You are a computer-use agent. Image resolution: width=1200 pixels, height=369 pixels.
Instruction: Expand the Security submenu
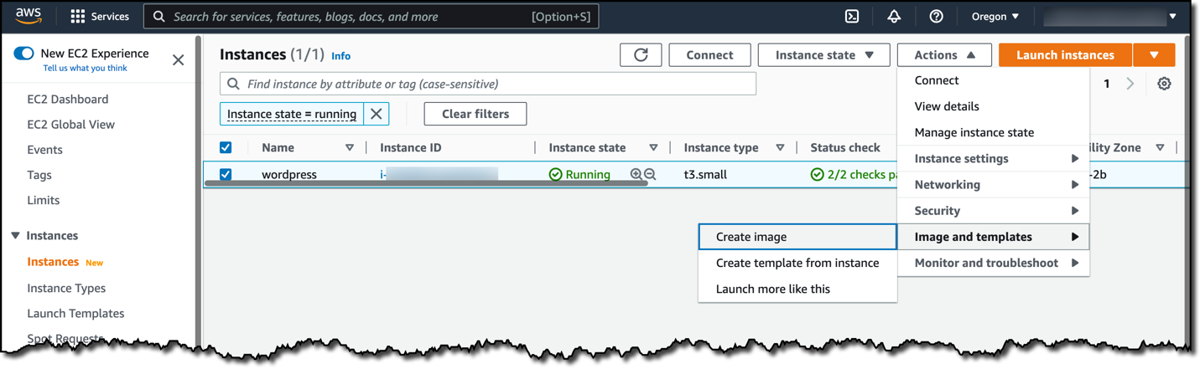pos(993,211)
